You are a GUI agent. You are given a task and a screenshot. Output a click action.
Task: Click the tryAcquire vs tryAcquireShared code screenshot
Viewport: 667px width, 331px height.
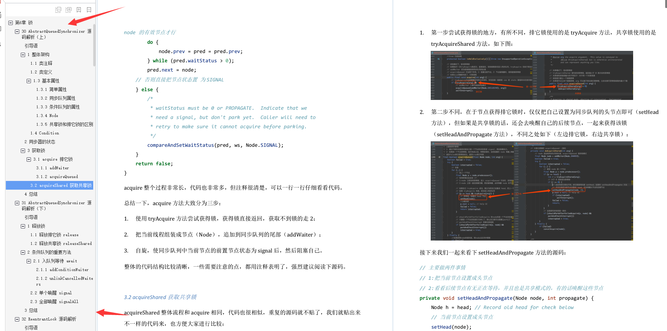click(x=532, y=75)
